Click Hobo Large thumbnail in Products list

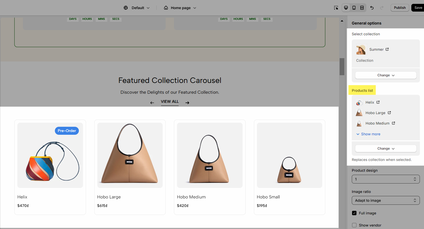[x=359, y=113]
